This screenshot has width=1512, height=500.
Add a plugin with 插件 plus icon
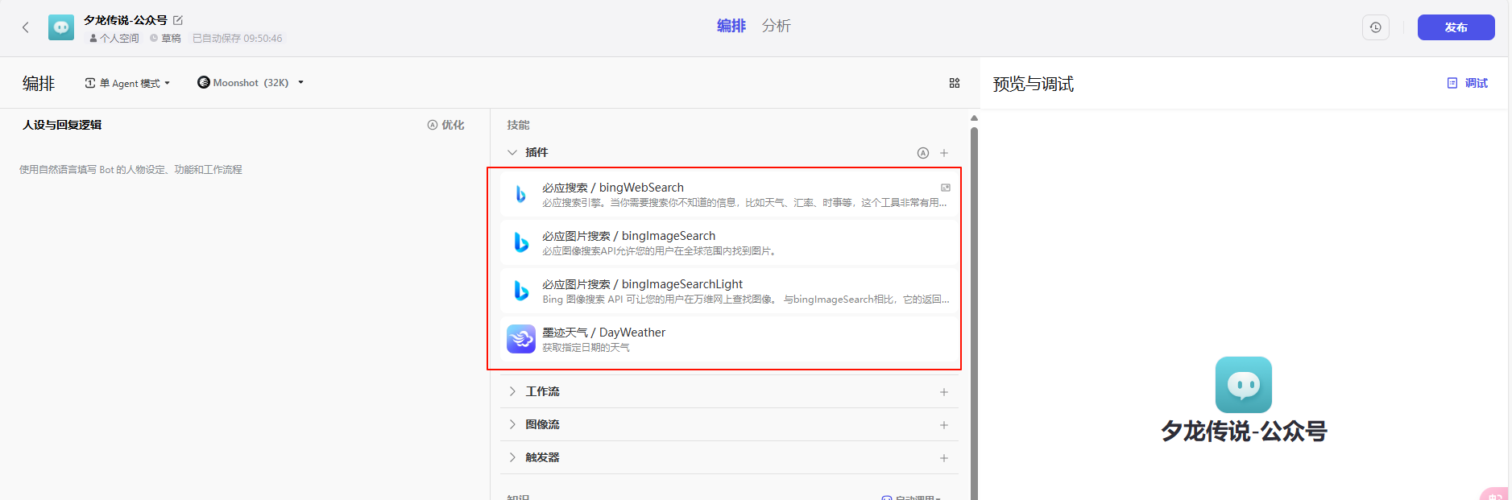[x=944, y=153]
